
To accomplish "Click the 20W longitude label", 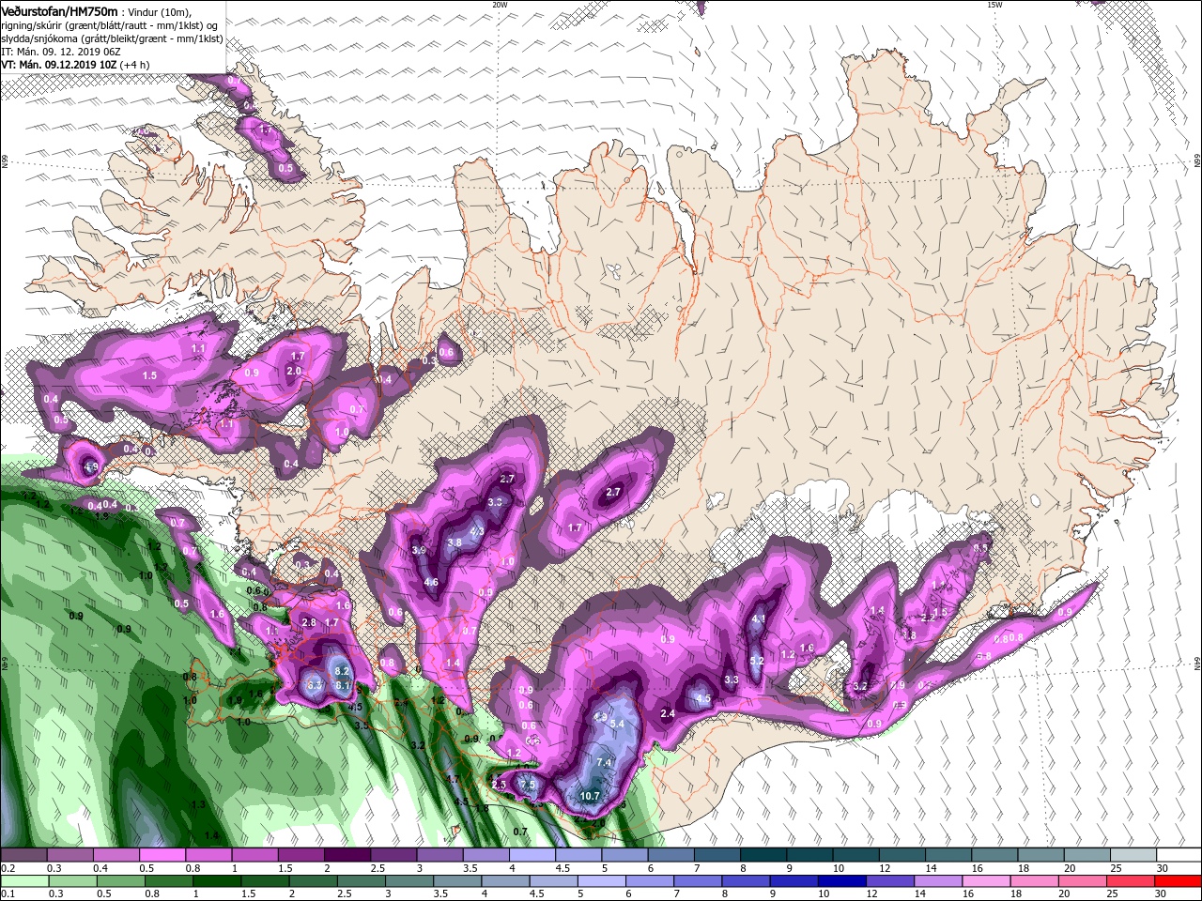I will point(500,5).
